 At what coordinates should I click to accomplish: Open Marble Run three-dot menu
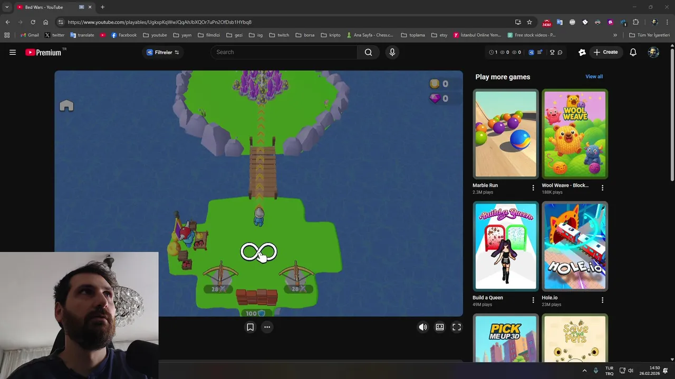[x=533, y=188]
